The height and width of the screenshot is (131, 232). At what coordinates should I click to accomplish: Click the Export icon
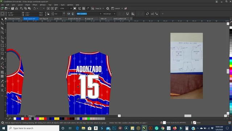click(x=52, y=8)
